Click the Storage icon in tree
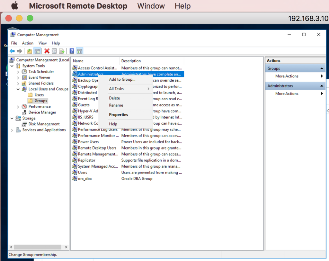Viewport: 329px width, 261px height. 18,118
